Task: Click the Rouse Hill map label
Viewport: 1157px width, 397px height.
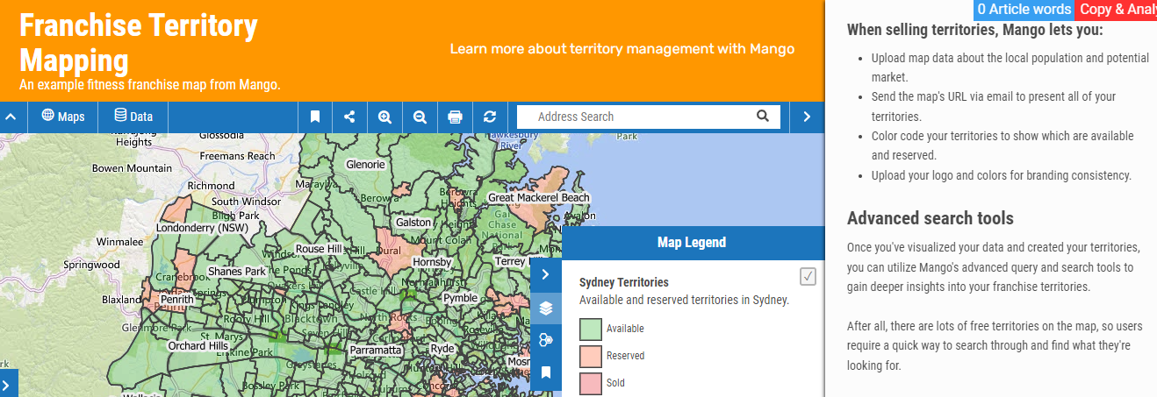Action: (319, 249)
